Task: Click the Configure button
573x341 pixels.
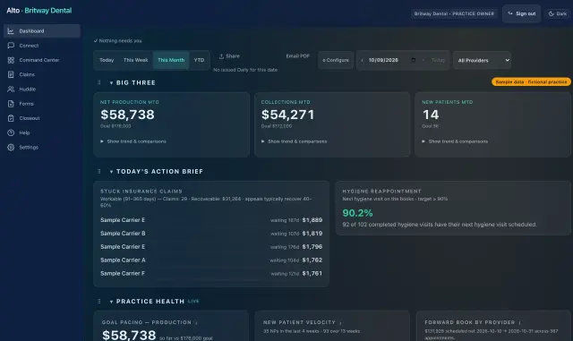Action: pyautogui.click(x=336, y=60)
